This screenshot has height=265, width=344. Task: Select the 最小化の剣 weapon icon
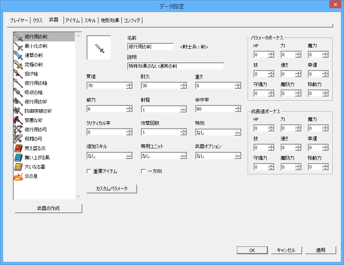coord(18,46)
